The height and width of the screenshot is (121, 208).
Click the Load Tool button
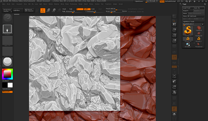pyautogui.click(x=188, y=8)
